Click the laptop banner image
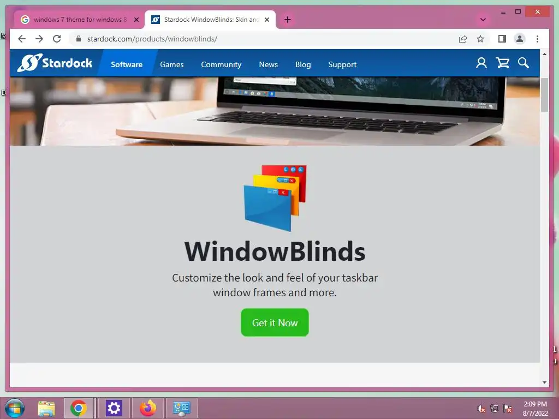This screenshot has width=559, height=419. pyautogui.click(x=275, y=111)
